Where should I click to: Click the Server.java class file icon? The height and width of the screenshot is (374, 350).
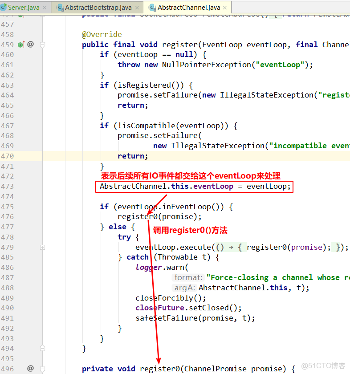(4, 7)
